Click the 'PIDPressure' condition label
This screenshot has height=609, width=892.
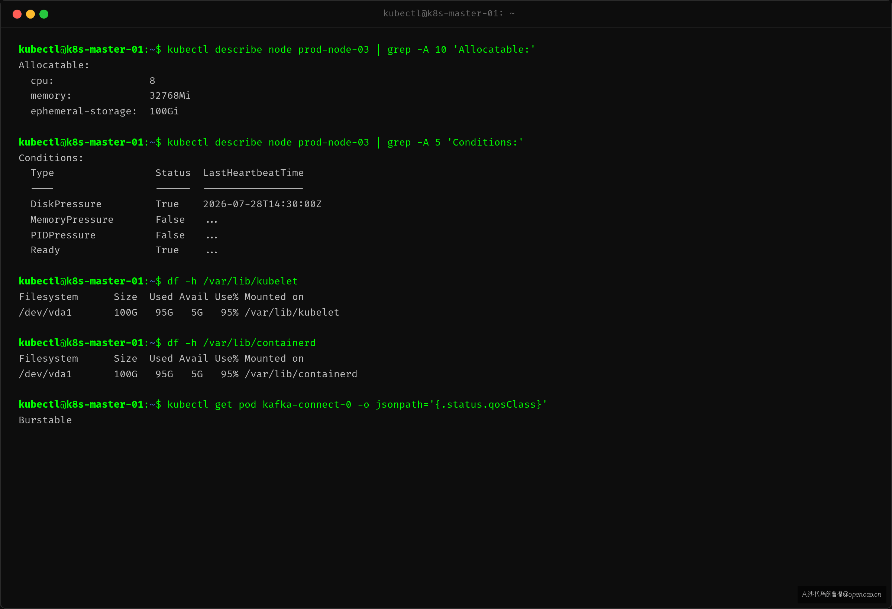click(63, 235)
